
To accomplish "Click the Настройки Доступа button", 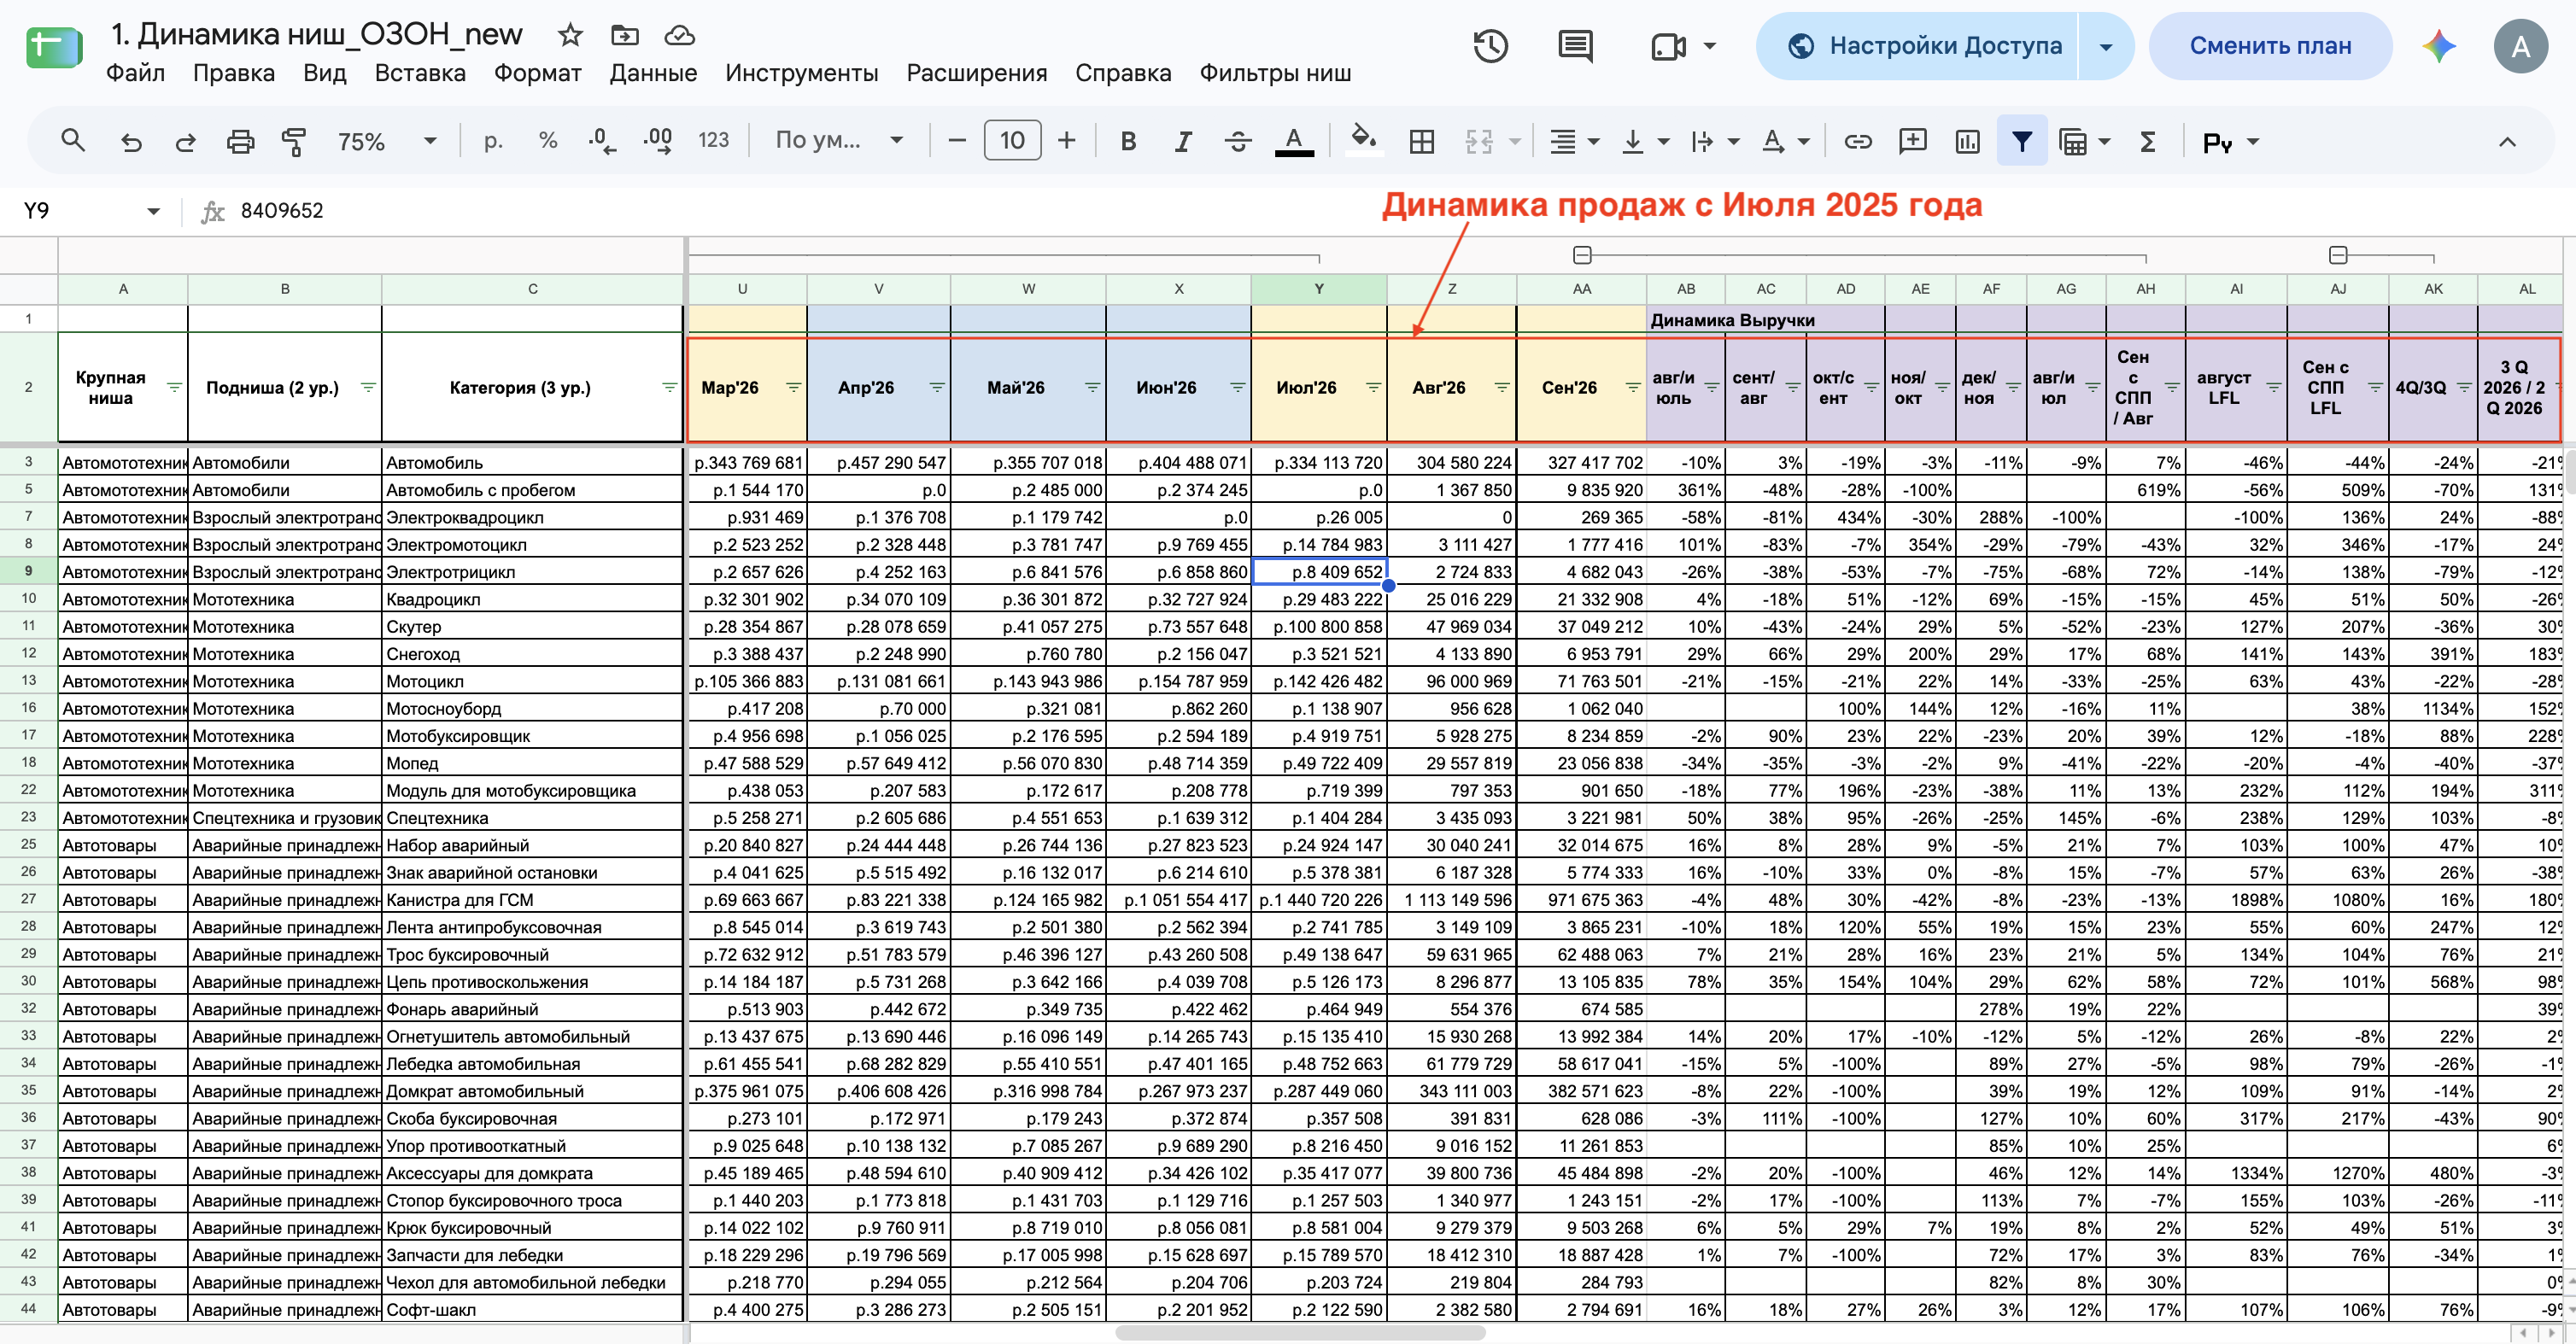I will pyautogui.click(x=1917, y=46).
